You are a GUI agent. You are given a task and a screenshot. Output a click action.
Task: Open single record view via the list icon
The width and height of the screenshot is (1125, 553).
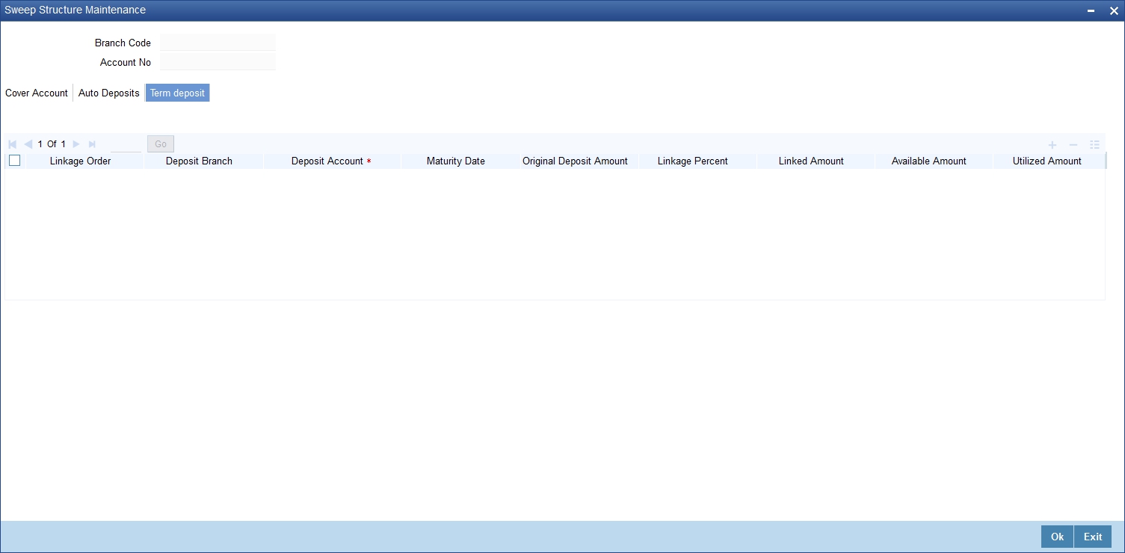pos(1095,145)
